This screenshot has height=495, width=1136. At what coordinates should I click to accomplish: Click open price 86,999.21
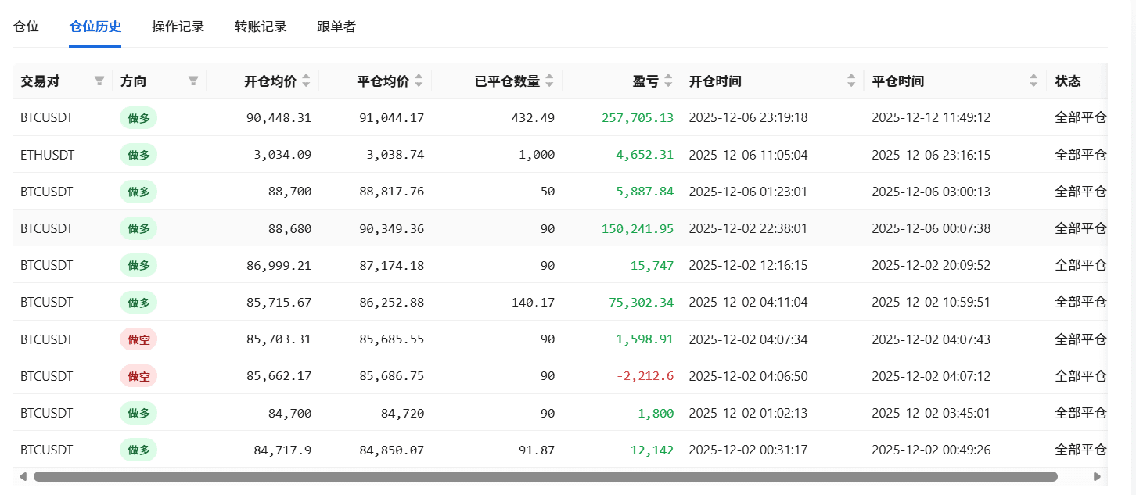pyautogui.click(x=279, y=265)
